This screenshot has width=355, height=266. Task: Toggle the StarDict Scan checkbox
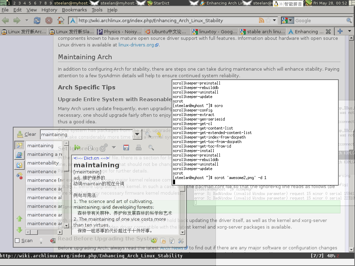[17, 241]
